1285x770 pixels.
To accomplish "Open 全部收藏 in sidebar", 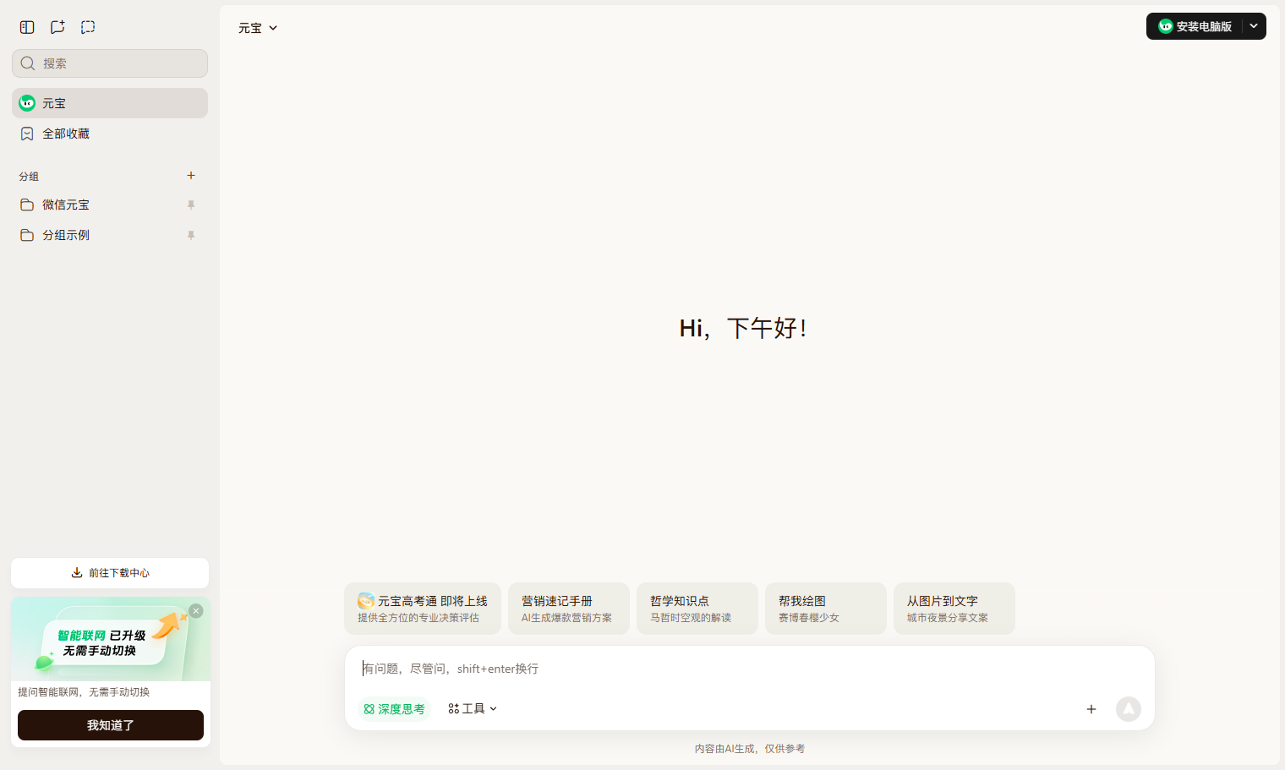I will [110, 134].
